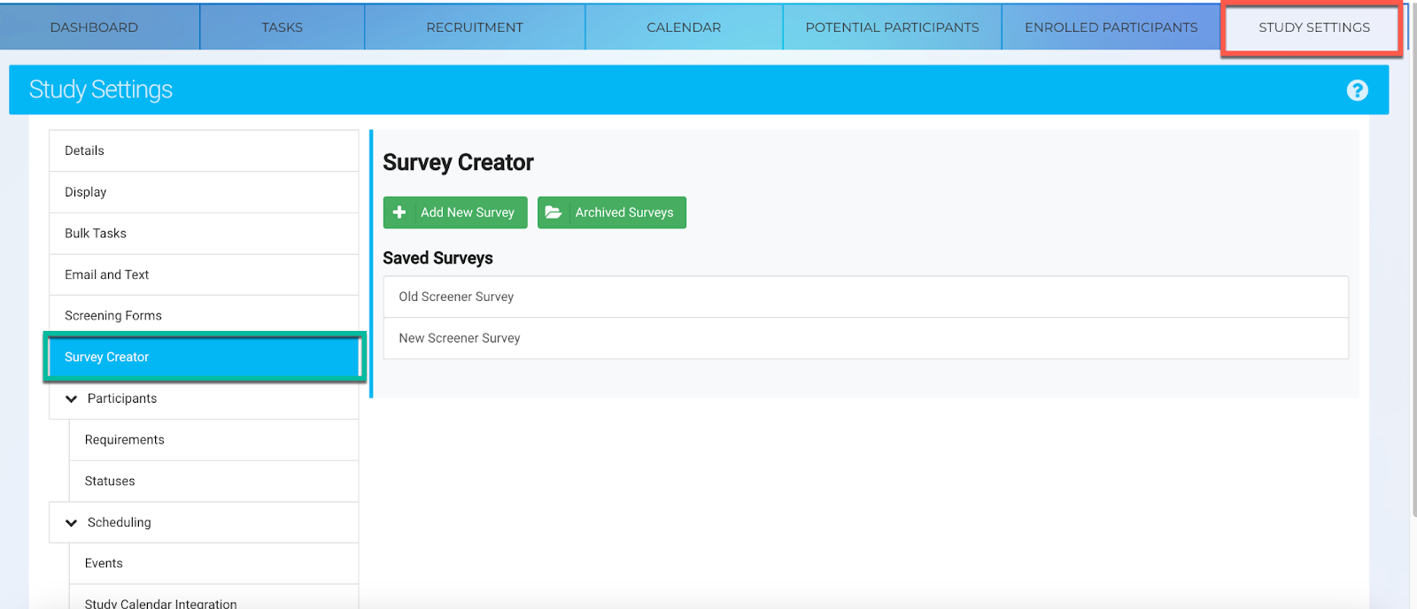Open the Old Screener Survey

point(456,297)
